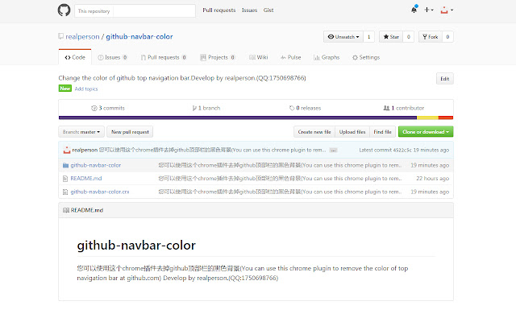
Task: Click the green New badge
Action: click(x=65, y=89)
